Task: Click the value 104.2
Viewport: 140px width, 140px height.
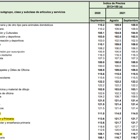Action: pyautogui.click(x=101, y=96)
